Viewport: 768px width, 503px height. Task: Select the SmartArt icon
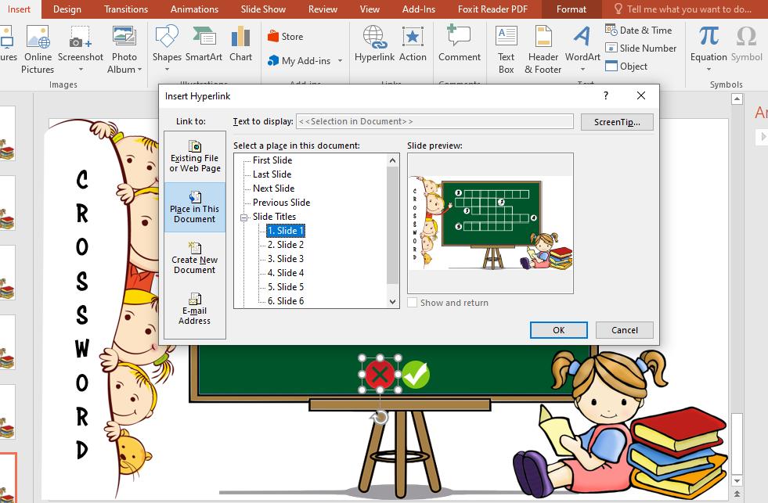pyautogui.click(x=204, y=47)
